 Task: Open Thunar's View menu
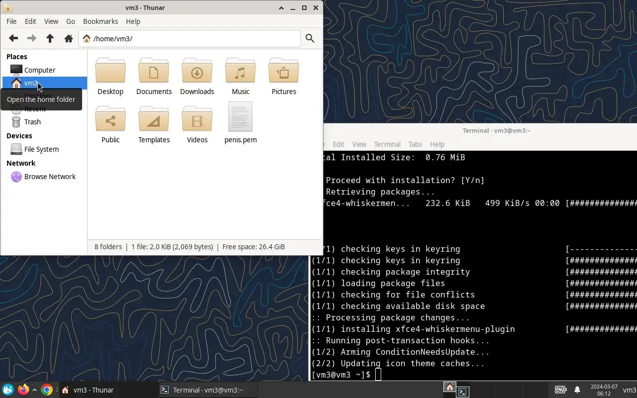coord(51,21)
